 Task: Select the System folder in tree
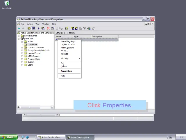(x=31, y=62)
